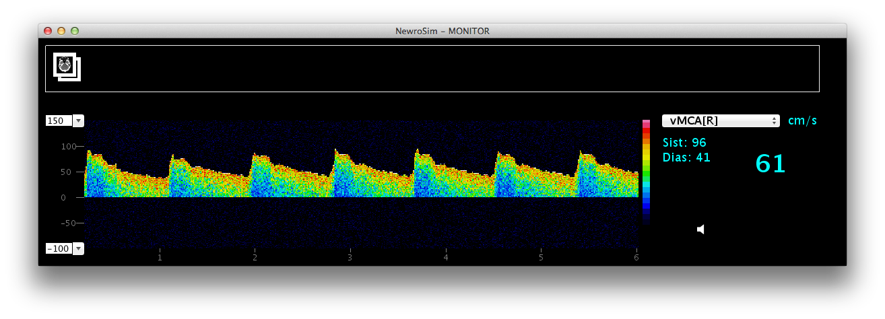The height and width of the screenshot is (319, 885).
Task: Click the NewroSim - MONITOR title bar
Action: pyautogui.click(x=442, y=31)
